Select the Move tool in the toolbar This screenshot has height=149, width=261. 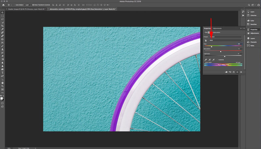coord(3,12)
